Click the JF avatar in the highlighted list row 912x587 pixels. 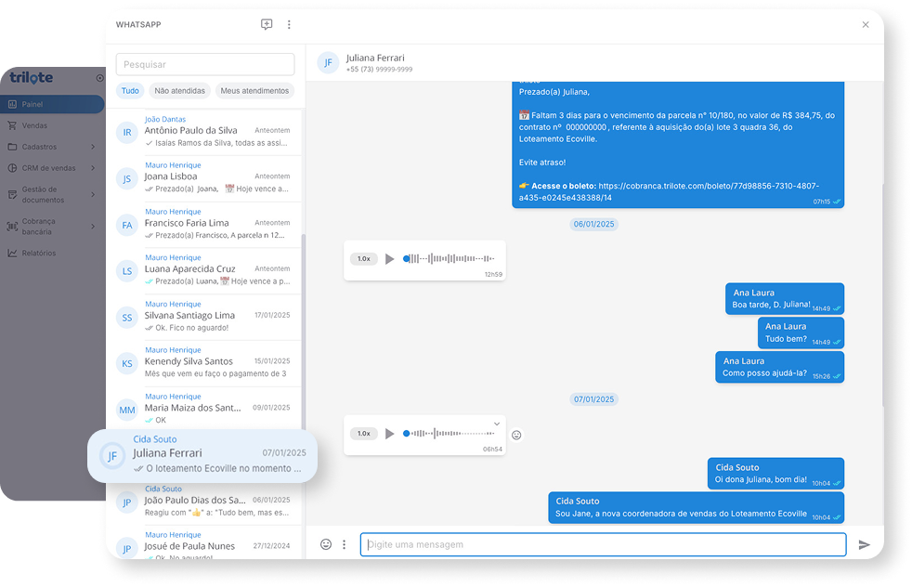point(112,456)
